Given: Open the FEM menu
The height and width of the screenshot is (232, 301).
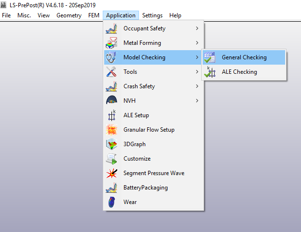Looking at the screenshot, I should [x=94, y=15].
